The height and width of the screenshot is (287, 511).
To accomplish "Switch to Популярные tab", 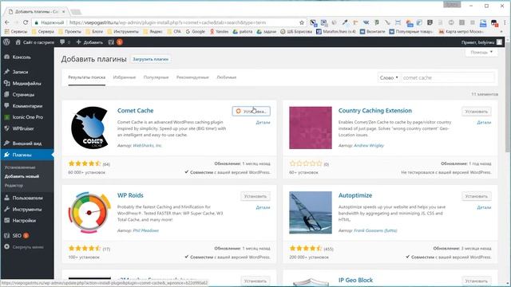I will pyautogui.click(x=156, y=77).
